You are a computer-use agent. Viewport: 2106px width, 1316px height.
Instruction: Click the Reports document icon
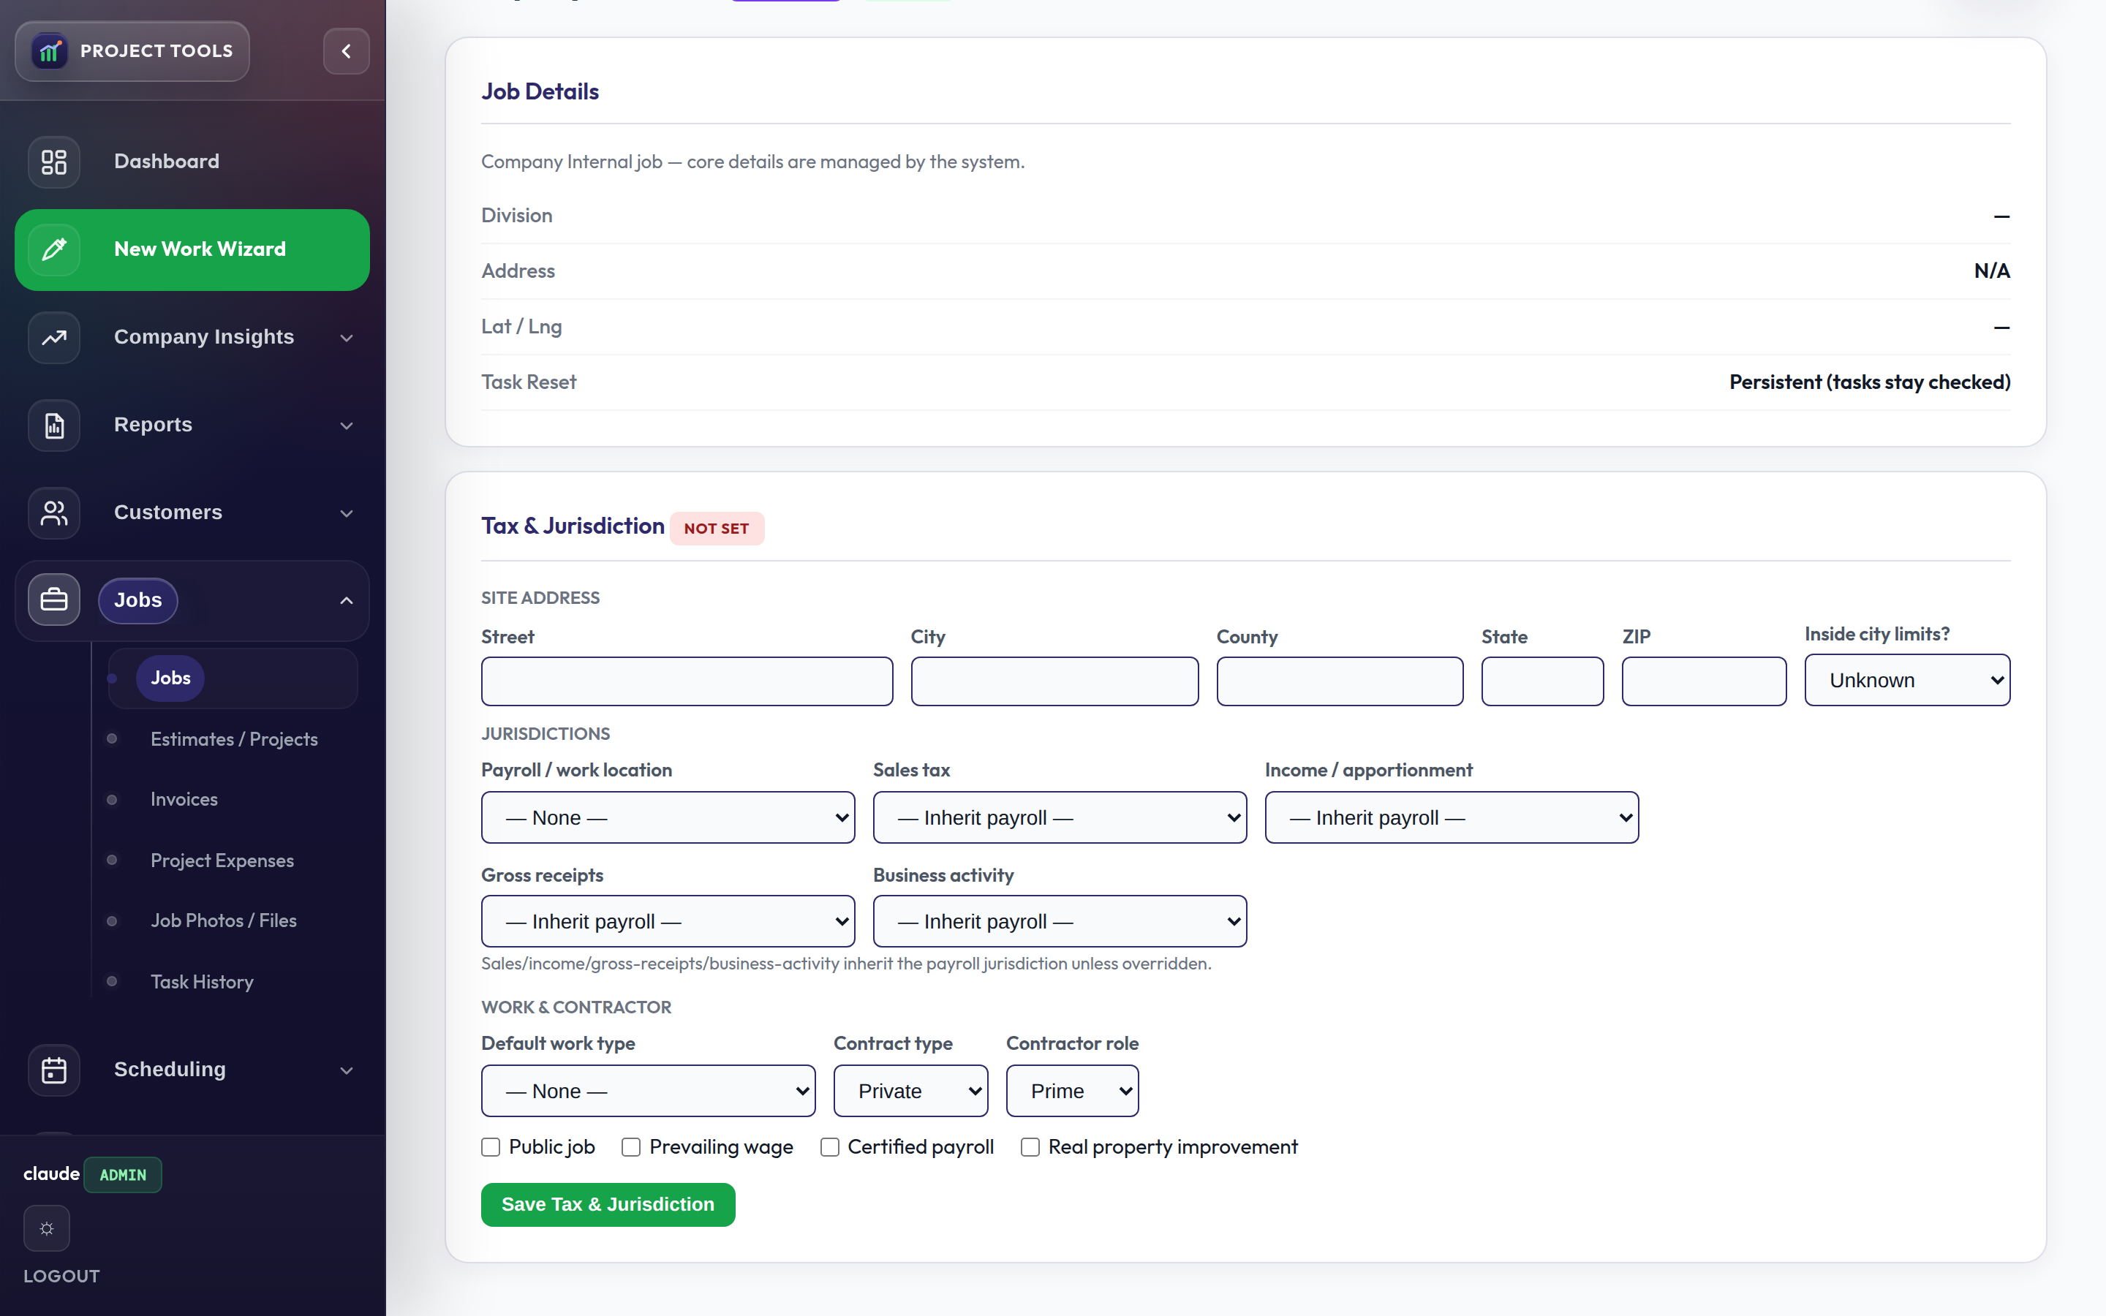(54, 426)
